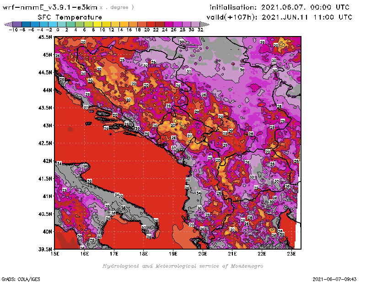Click the 'Hydrological and Meteorological service of Montenegro' caption
The image size is (366, 282).
[183, 266]
